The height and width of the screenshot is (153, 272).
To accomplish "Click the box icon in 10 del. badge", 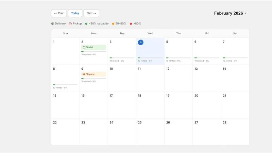I will point(84,47).
